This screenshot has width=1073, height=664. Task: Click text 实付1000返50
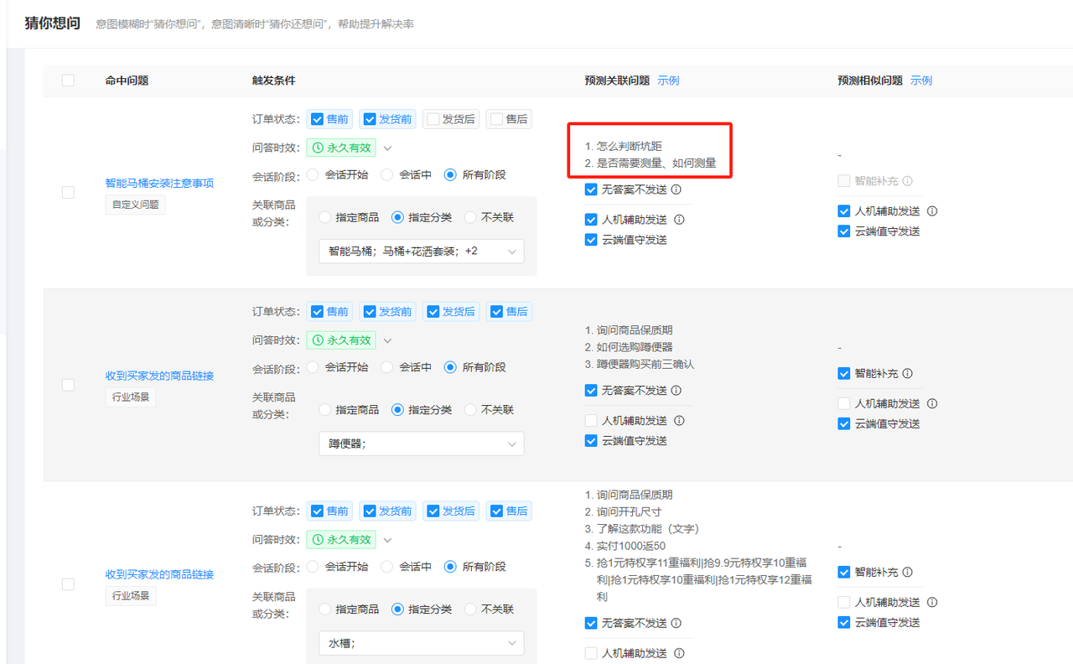631,546
